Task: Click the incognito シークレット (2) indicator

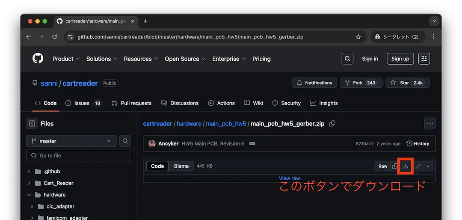Action: click(397, 37)
